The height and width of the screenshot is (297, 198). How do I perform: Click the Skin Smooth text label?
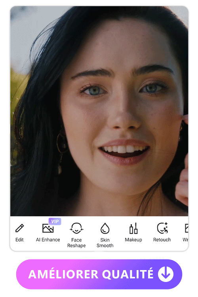point(105,243)
